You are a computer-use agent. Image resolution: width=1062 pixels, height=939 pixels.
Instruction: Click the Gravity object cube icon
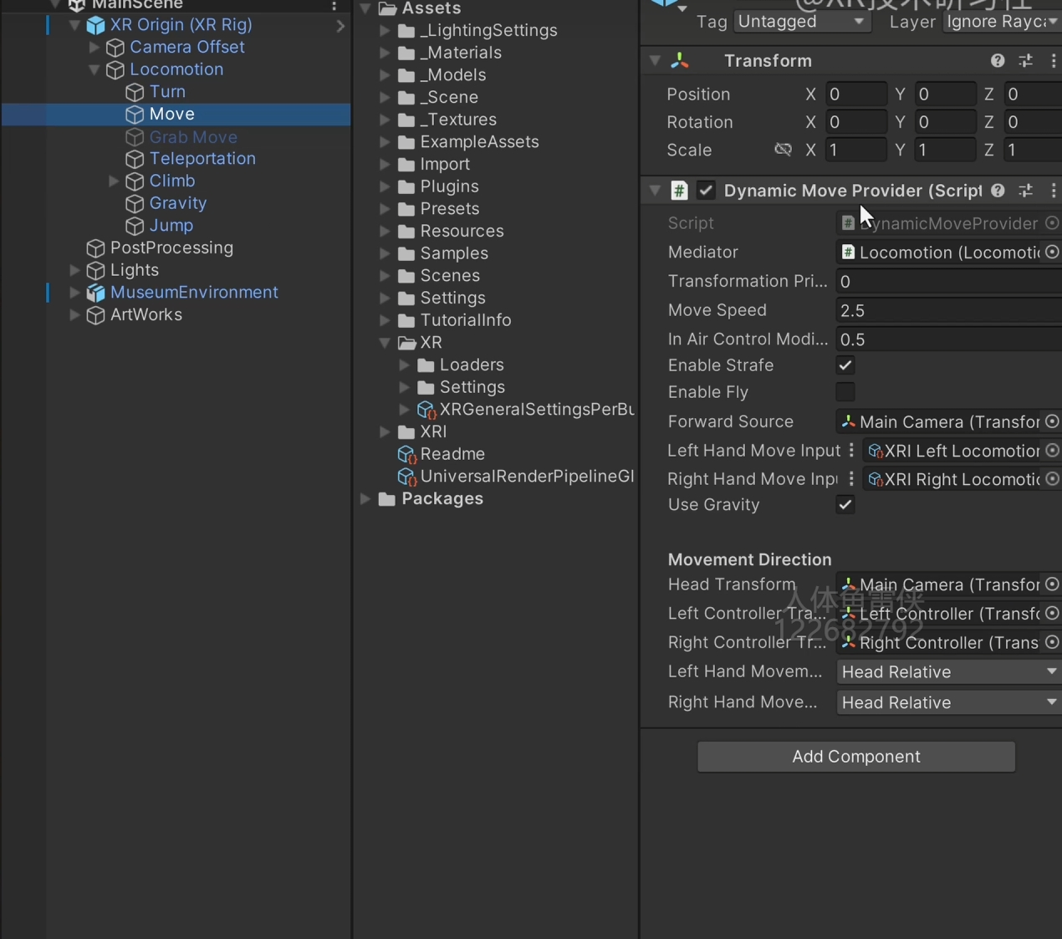click(135, 203)
